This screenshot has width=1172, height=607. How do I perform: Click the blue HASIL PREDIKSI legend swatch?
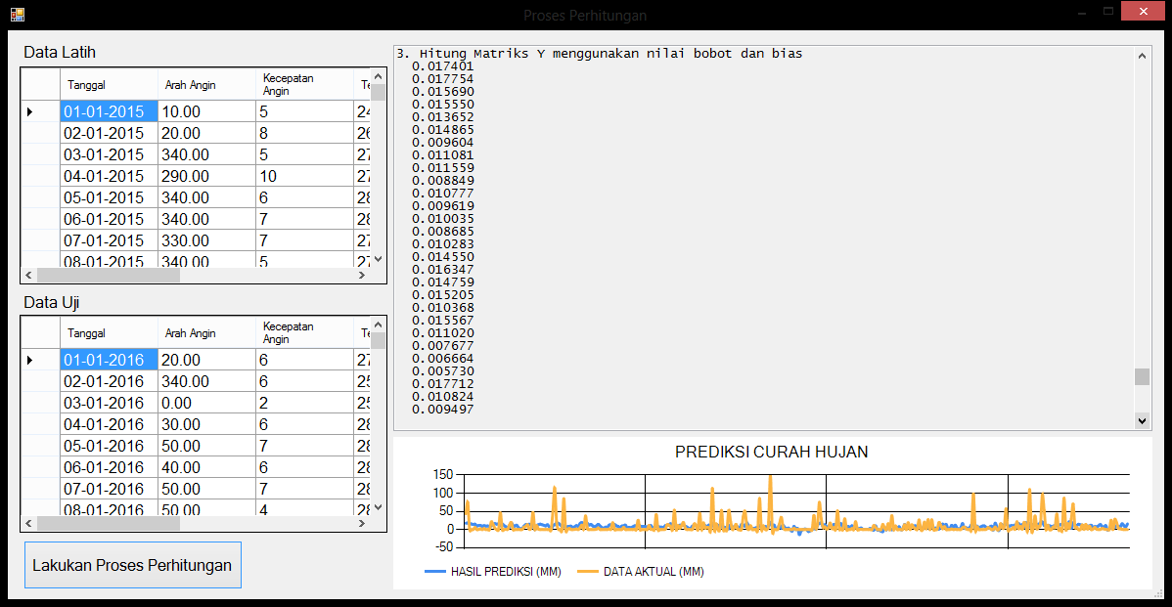coord(434,572)
